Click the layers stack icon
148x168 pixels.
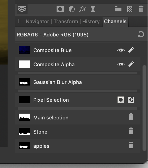point(22,9)
